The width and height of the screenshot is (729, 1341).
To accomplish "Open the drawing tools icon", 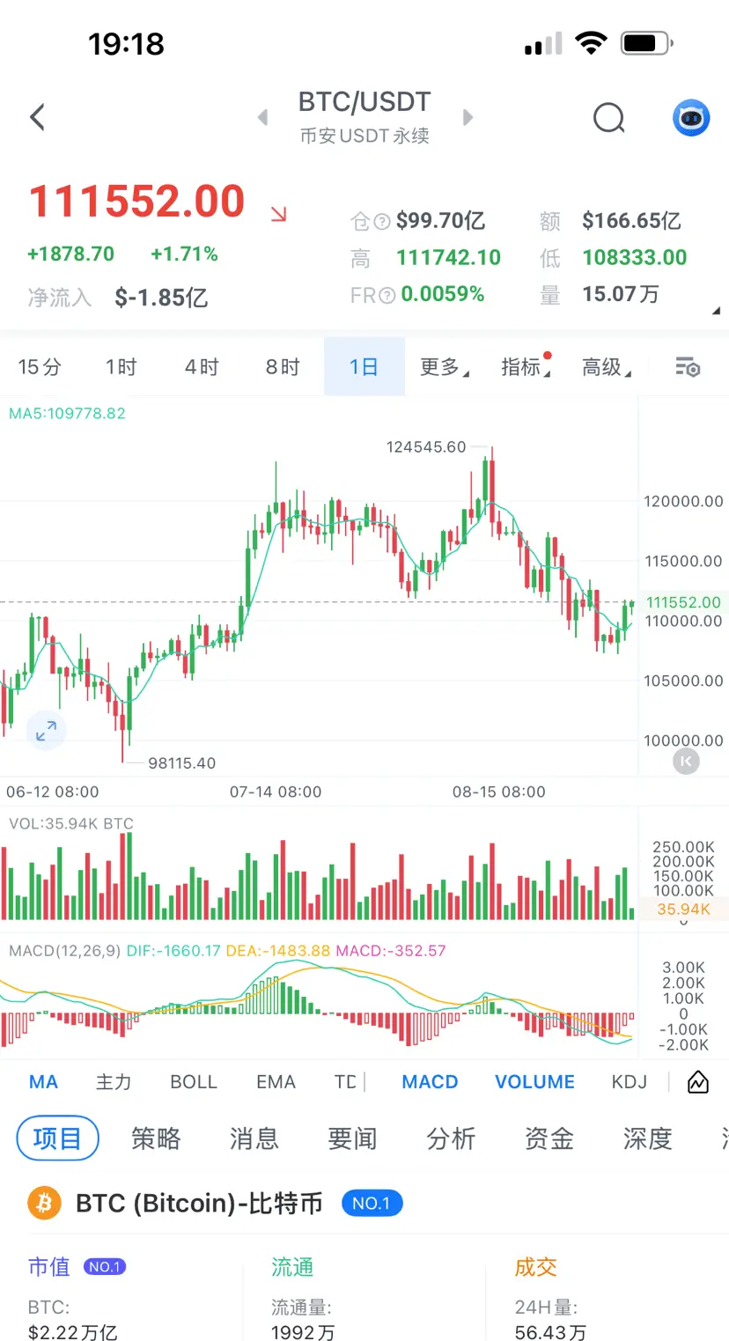I will (698, 1082).
